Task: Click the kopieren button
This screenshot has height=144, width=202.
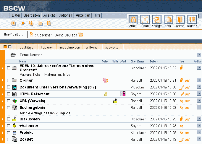Action: [x=47, y=47]
